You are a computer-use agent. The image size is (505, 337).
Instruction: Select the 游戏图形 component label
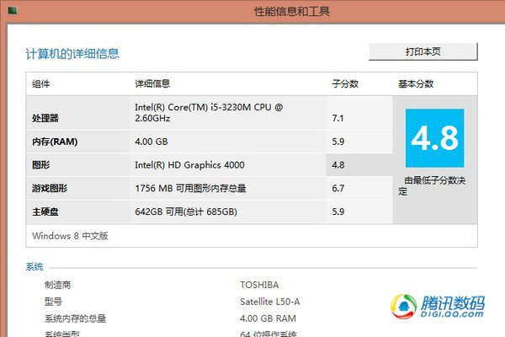50,188
